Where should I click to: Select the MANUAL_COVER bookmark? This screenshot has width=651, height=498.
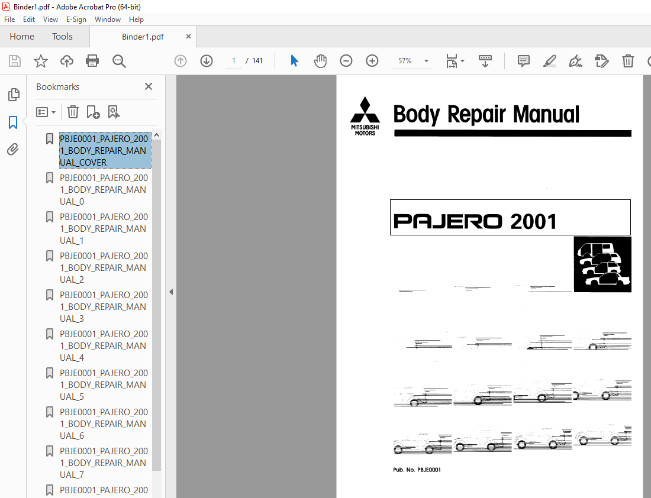click(105, 151)
